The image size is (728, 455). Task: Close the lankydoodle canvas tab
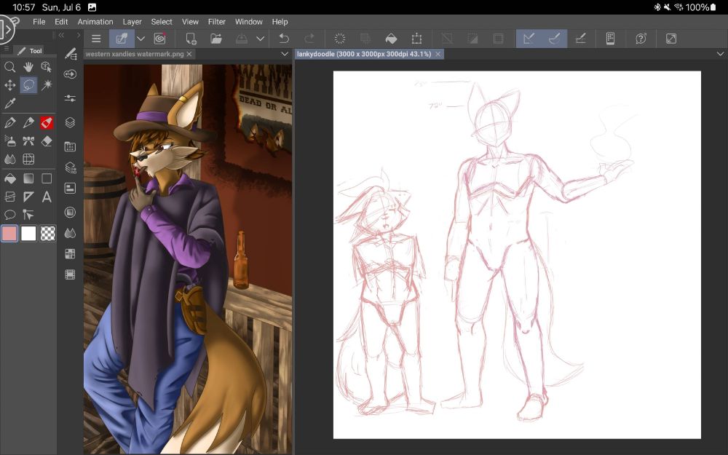[x=438, y=54]
